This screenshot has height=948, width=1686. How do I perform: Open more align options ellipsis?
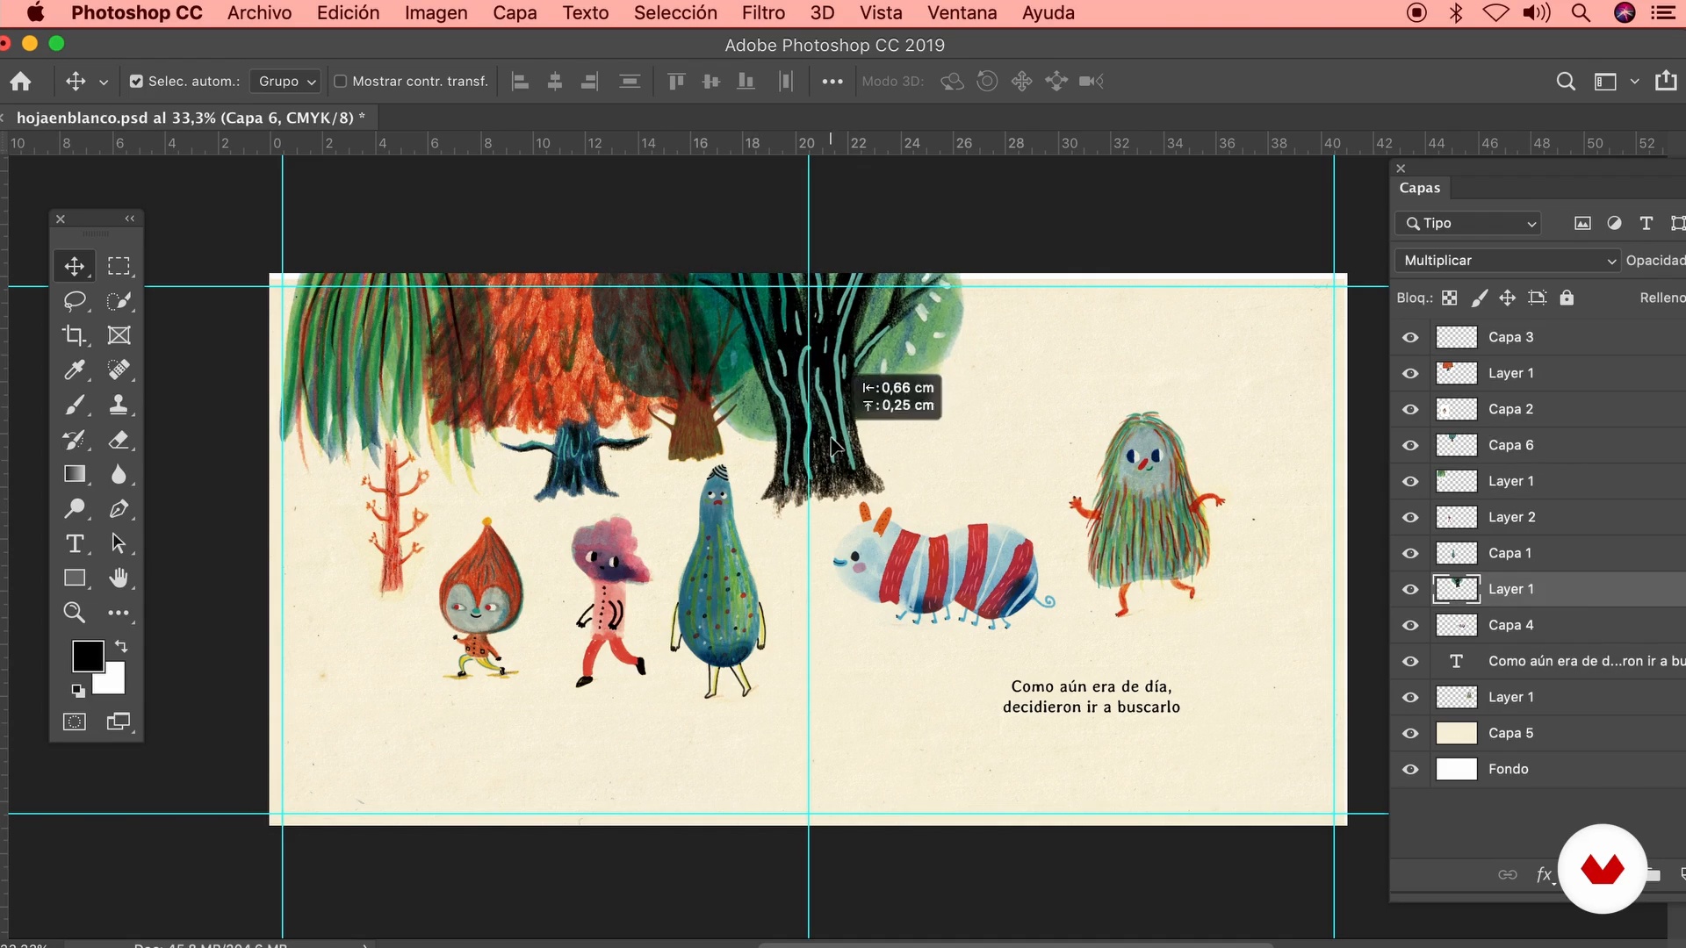click(832, 82)
